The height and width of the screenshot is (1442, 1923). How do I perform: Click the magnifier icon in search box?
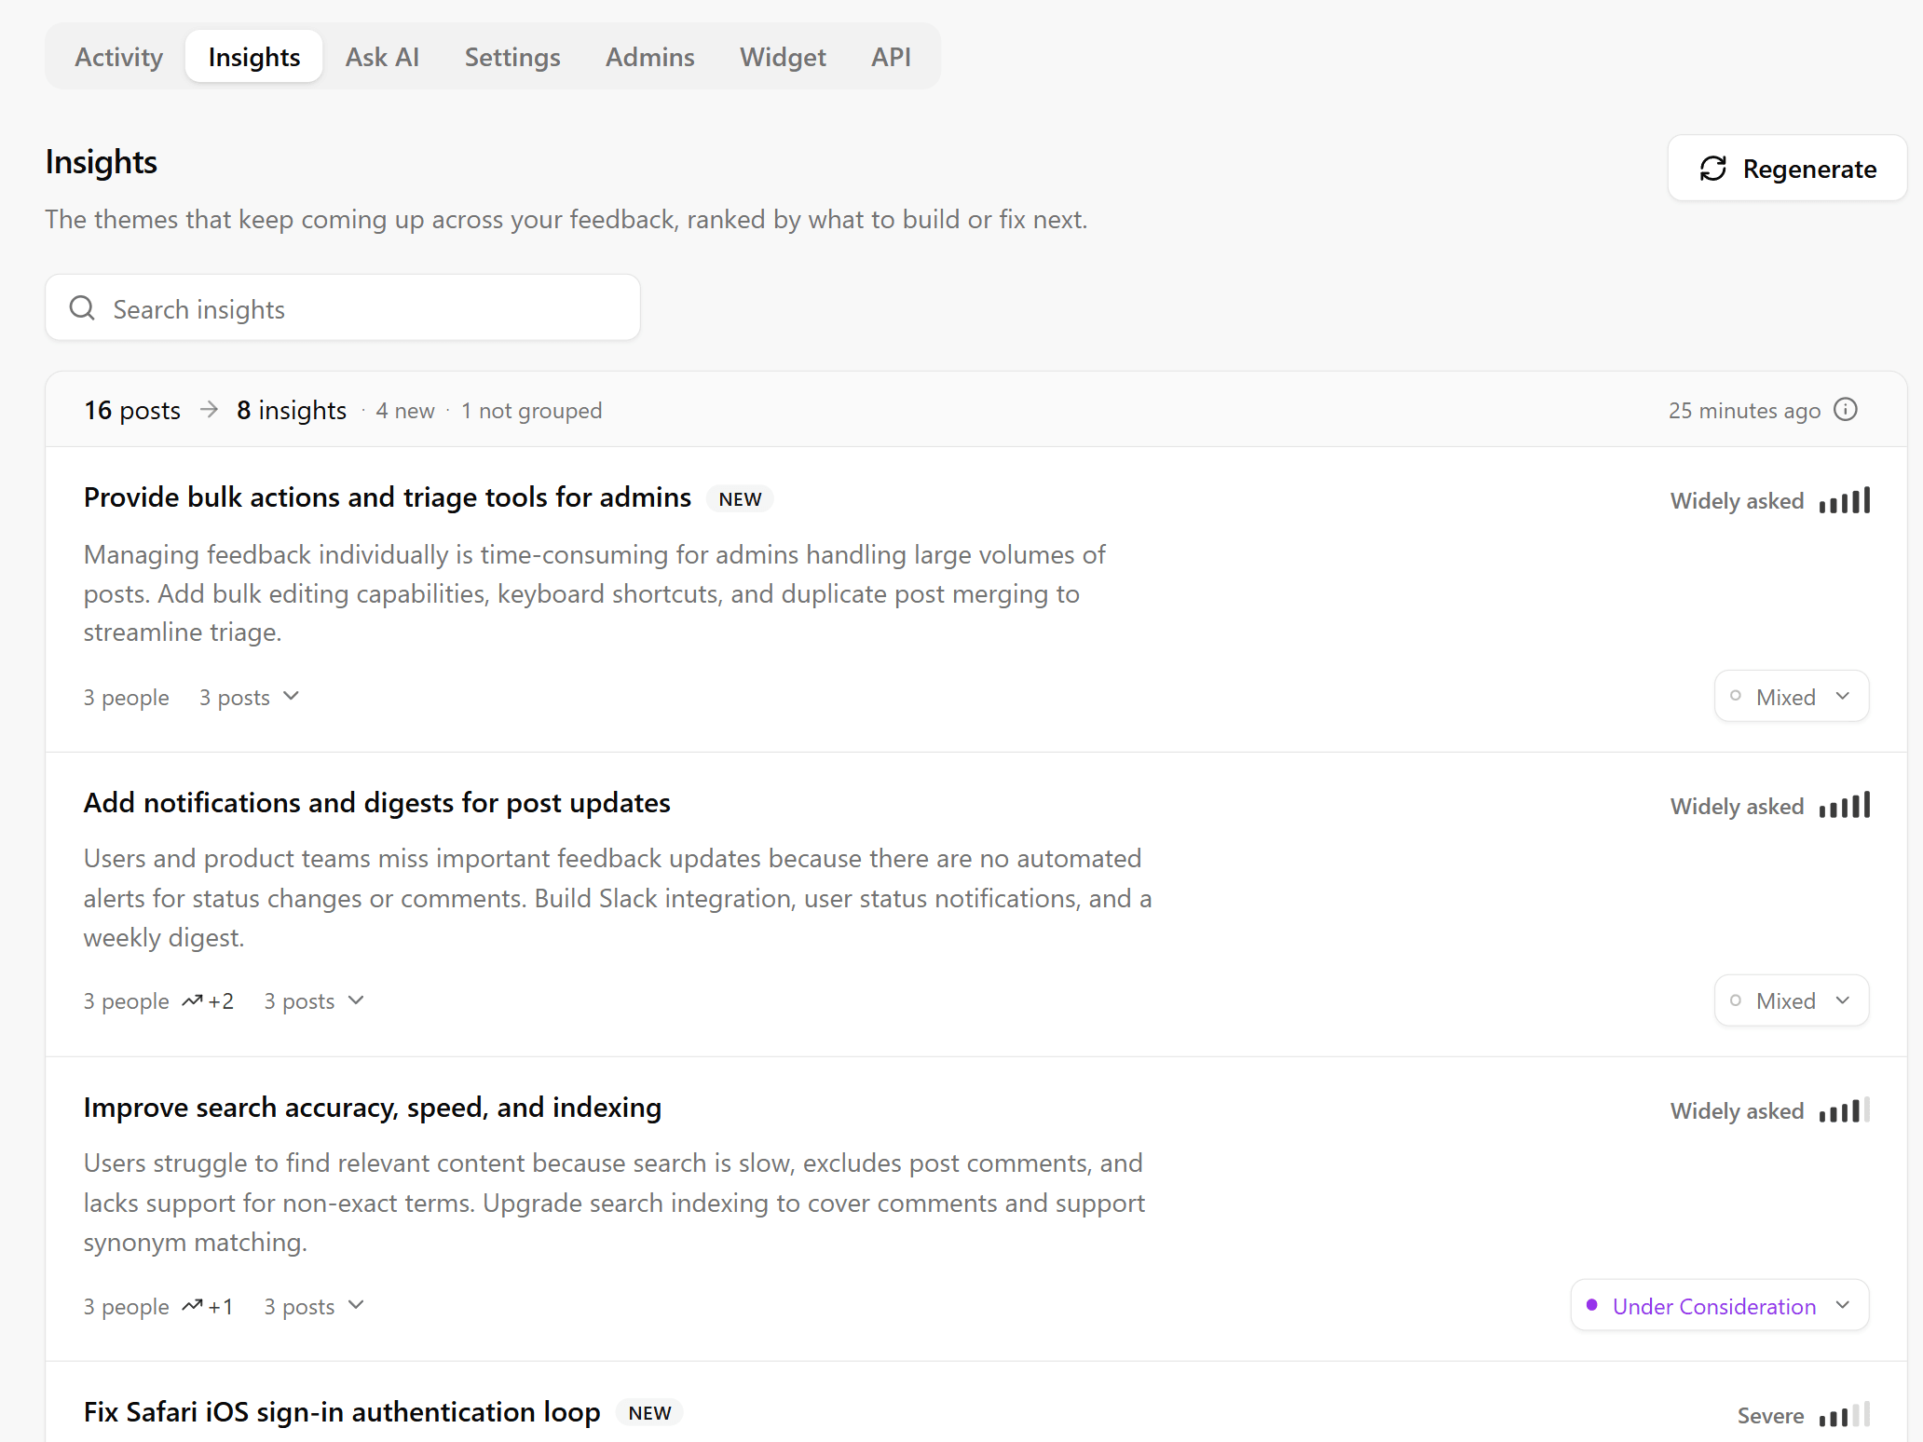82,308
